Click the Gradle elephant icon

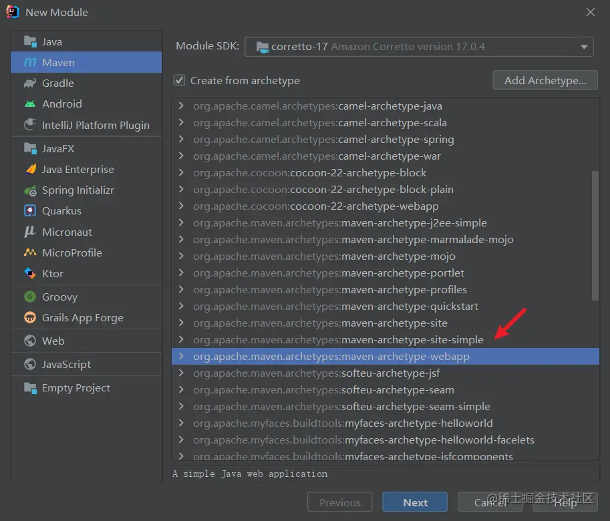29,83
